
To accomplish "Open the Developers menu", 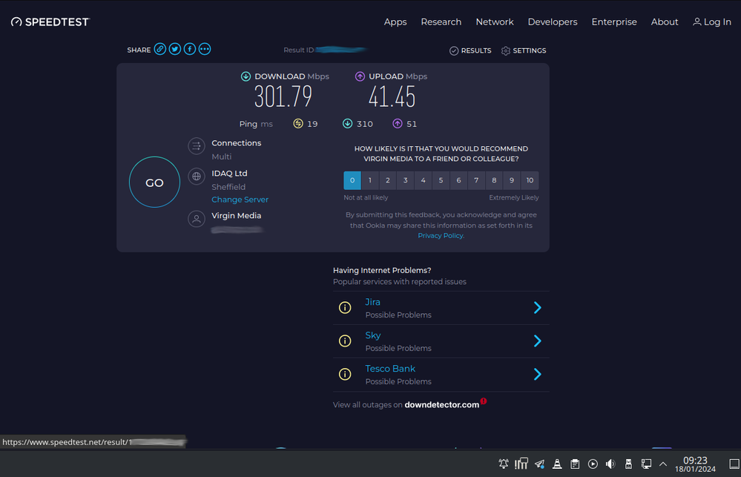I will (553, 22).
